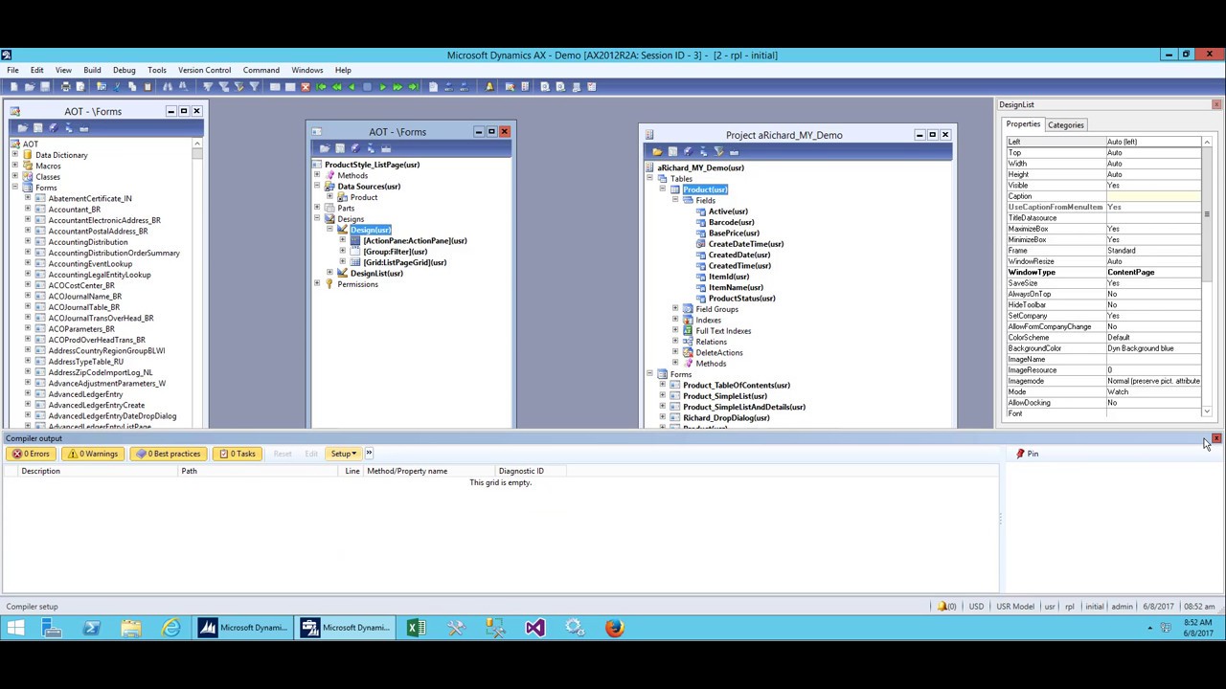Click the Windows Start button

point(15,628)
